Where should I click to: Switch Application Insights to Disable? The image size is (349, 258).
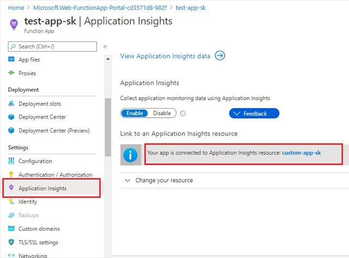(x=162, y=113)
